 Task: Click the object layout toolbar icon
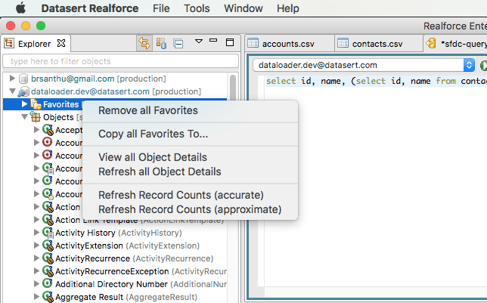[161, 43]
